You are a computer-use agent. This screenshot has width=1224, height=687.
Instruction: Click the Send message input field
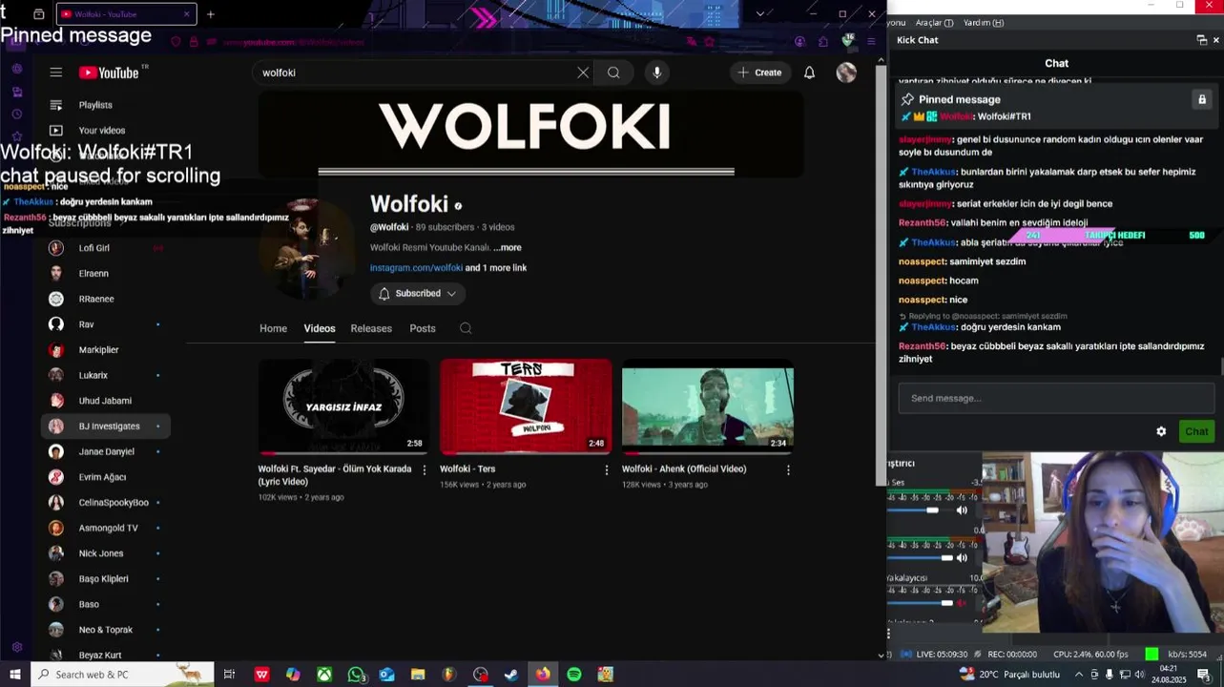(x=1056, y=398)
